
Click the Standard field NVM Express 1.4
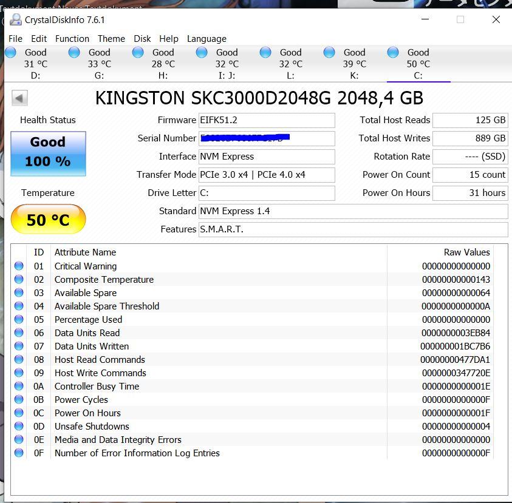tap(353, 211)
